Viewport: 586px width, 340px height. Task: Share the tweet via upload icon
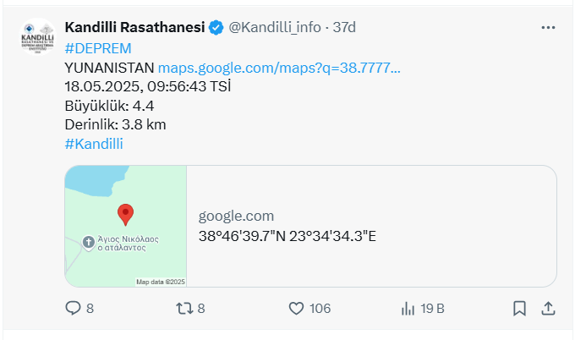click(x=548, y=309)
